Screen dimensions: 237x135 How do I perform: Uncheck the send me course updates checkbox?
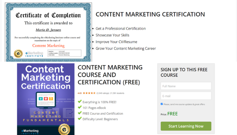click(162, 104)
